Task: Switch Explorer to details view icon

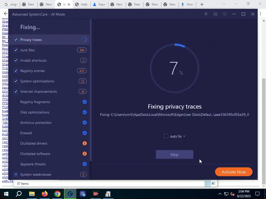Action: click(x=208, y=183)
